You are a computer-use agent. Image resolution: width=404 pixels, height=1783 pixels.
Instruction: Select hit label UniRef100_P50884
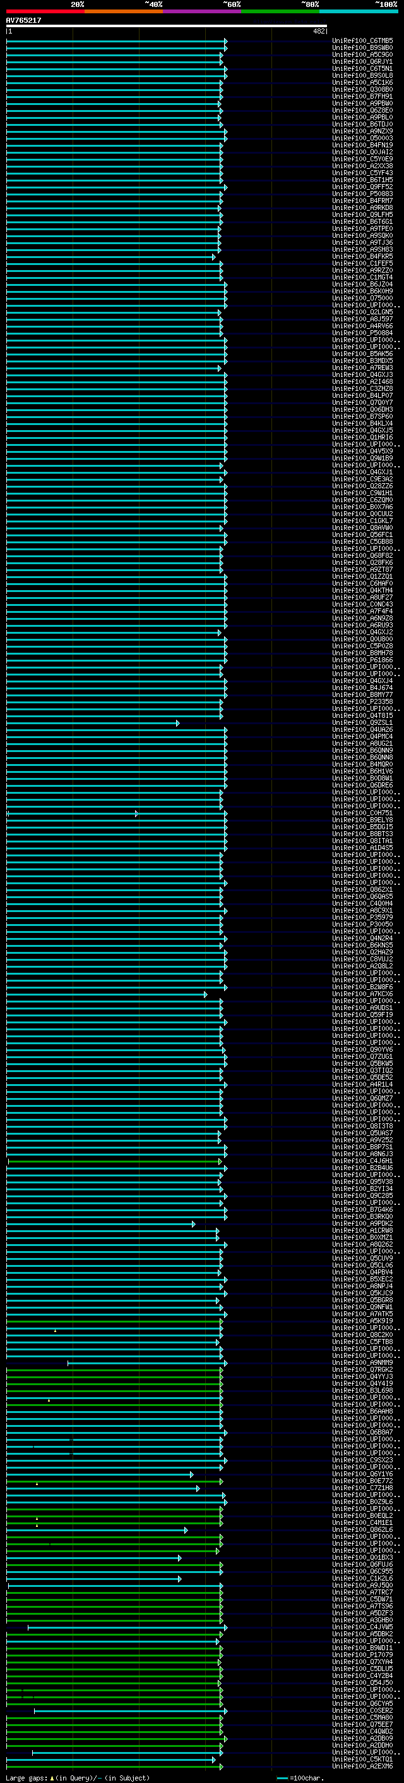click(362, 333)
